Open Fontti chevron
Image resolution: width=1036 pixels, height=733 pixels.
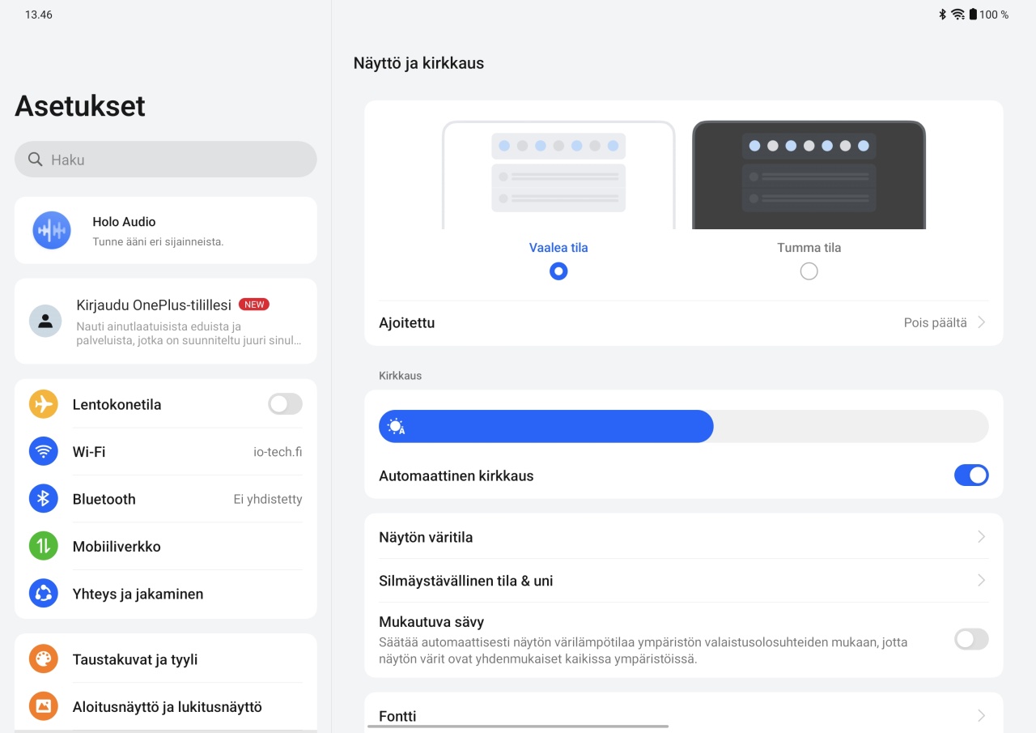click(x=981, y=716)
